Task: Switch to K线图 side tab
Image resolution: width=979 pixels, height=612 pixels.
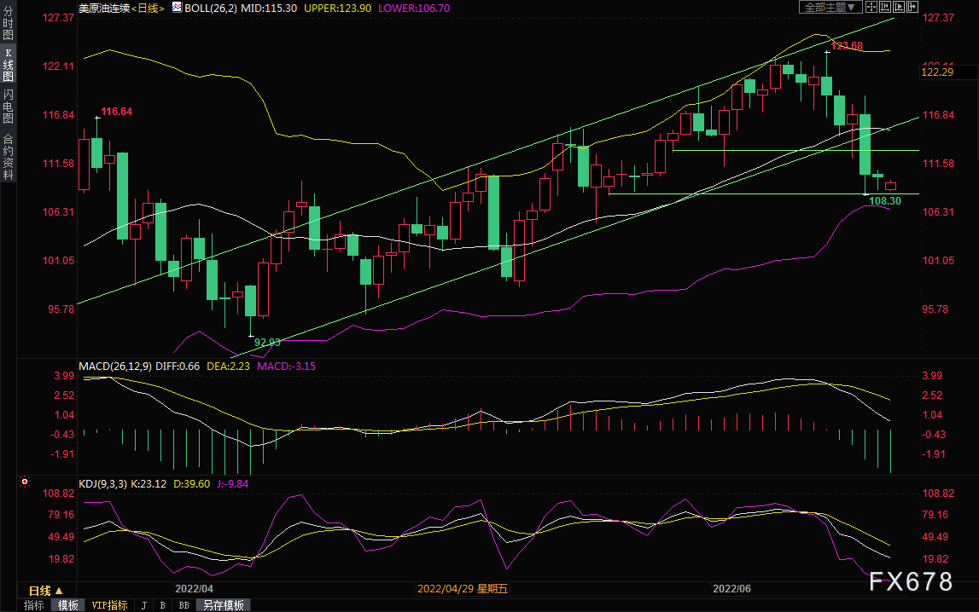Action: click(9, 65)
